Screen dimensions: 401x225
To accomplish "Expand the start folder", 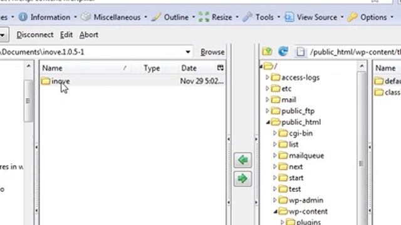I will pyautogui.click(x=274, y=177).
